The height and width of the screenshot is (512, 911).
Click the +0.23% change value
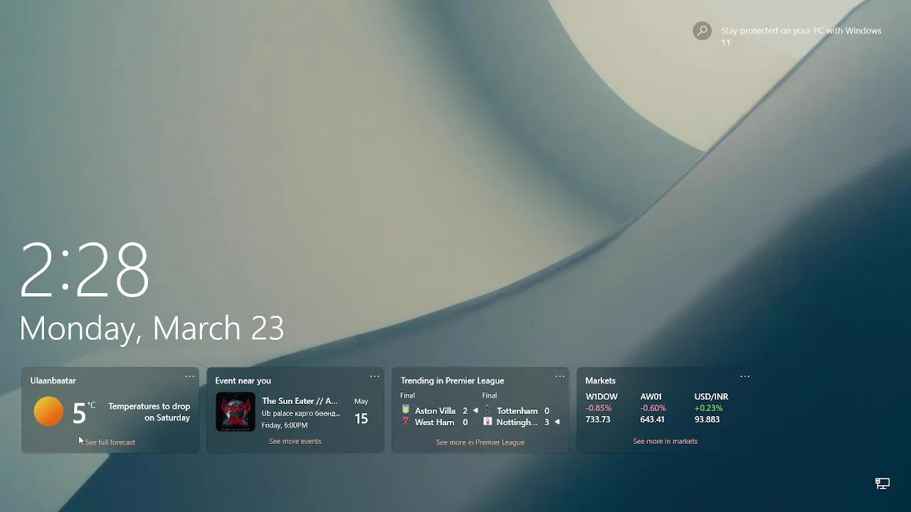point(708,408)
